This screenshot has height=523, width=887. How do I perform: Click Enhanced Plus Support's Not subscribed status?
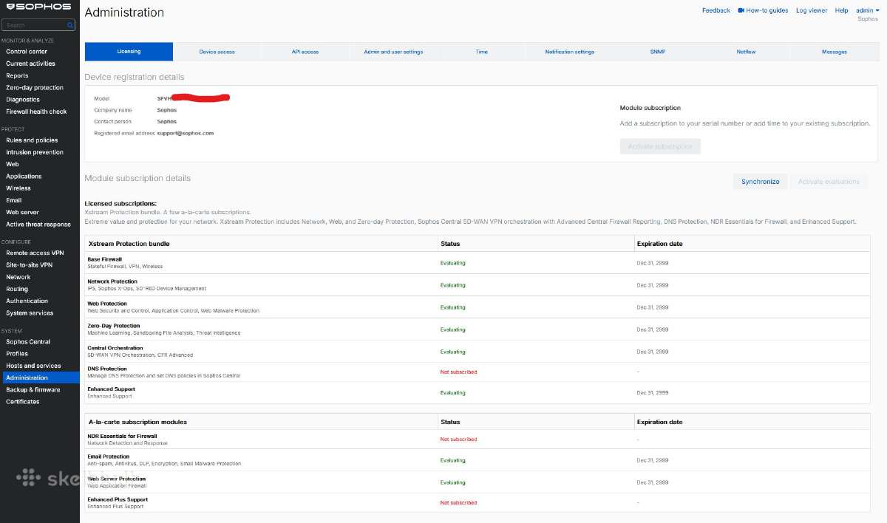coord(458,502)
